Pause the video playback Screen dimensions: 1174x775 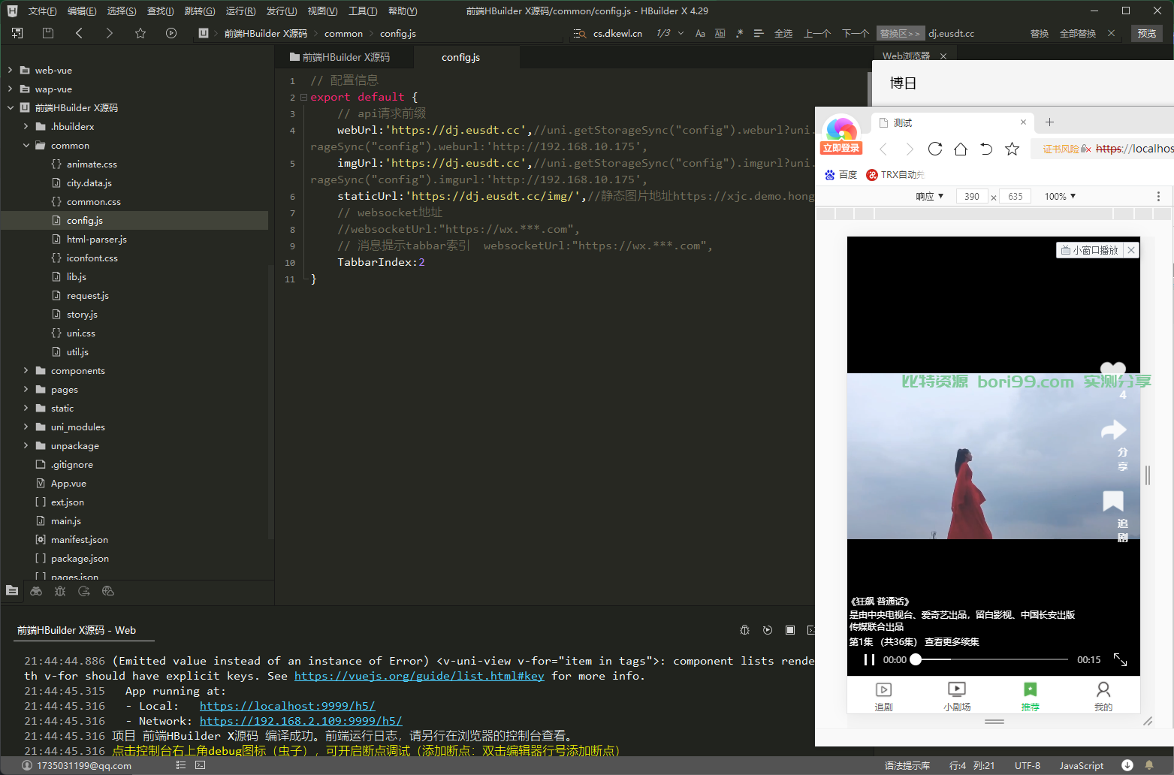(869, 659)
